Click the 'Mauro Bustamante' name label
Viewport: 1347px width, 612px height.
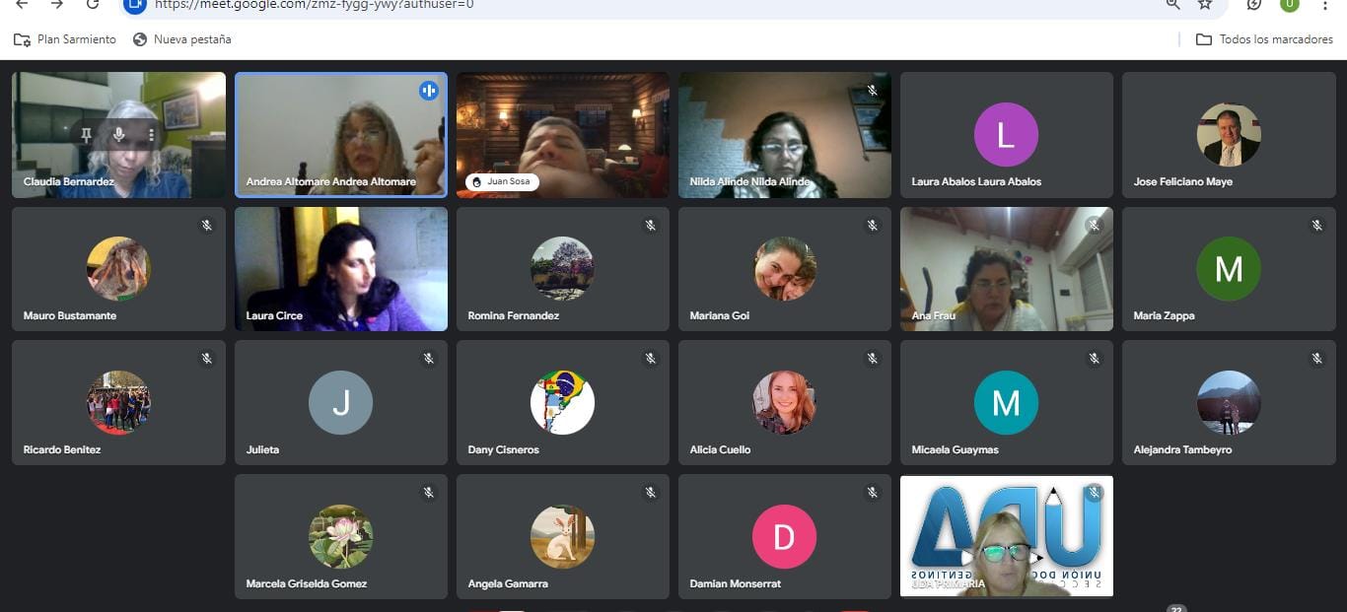pos(70,316)
